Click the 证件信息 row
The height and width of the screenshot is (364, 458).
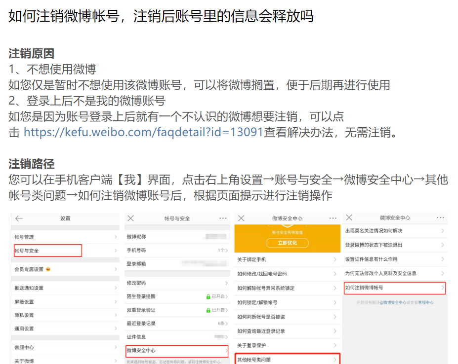point(177,337)
